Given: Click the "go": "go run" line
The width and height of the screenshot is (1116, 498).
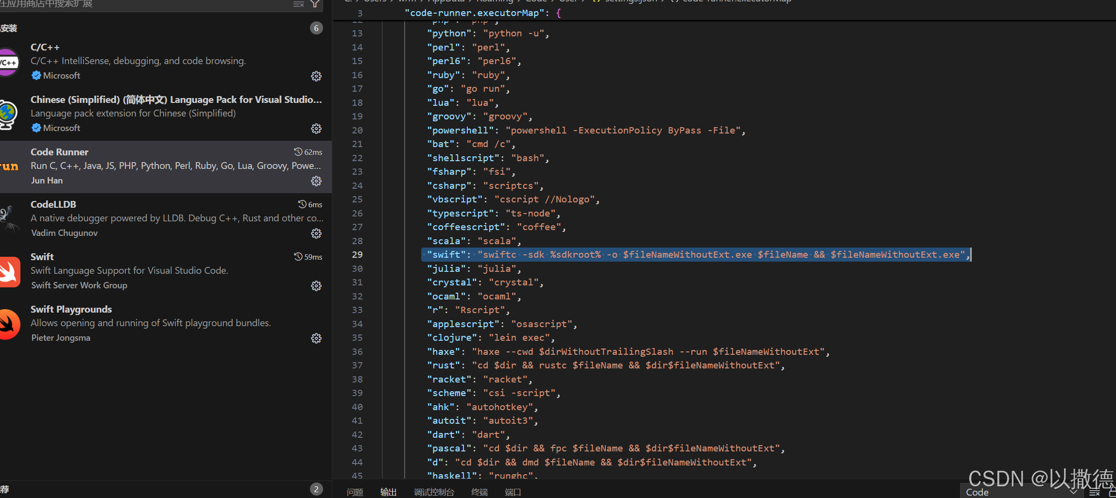Looking at the screenshot, I should click(x=468, y=89).
